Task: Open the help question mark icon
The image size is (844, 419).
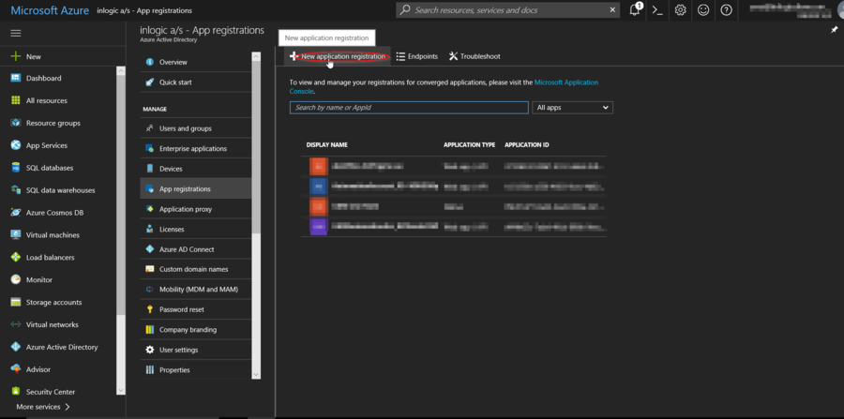Action: [x=726, y=10]
